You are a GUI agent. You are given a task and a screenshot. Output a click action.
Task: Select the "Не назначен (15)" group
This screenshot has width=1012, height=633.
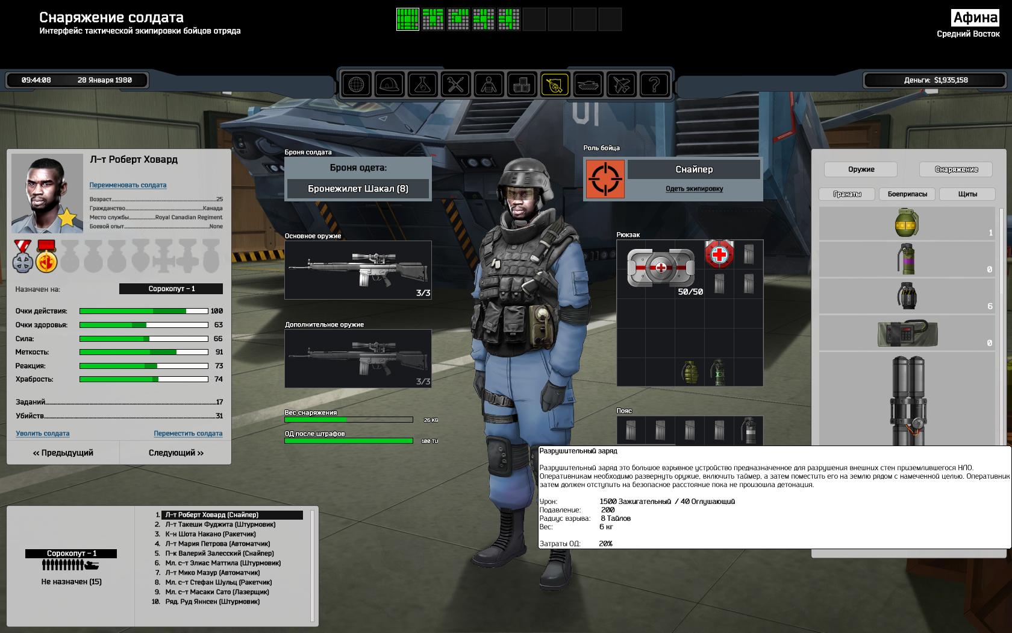71,582
